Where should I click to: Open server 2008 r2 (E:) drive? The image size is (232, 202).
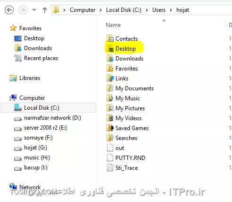point(45,128)
